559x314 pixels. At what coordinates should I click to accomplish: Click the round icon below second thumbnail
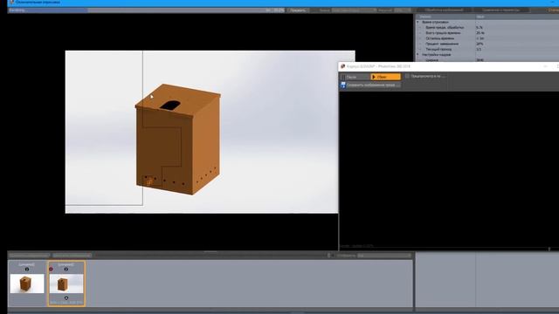click(66, 298)
